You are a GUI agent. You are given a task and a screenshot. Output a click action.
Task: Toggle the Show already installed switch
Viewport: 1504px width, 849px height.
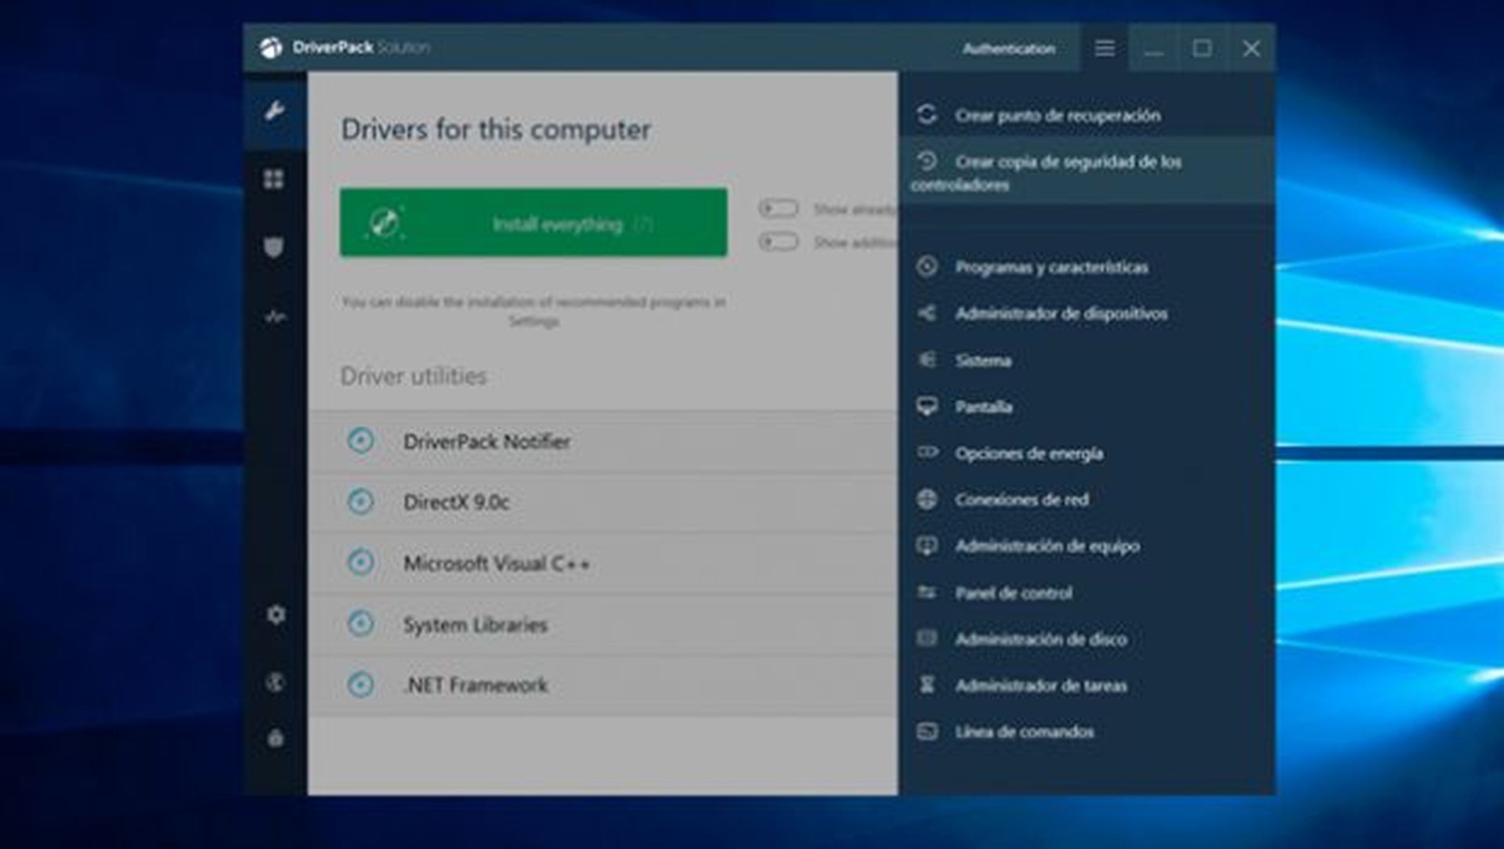778,208
